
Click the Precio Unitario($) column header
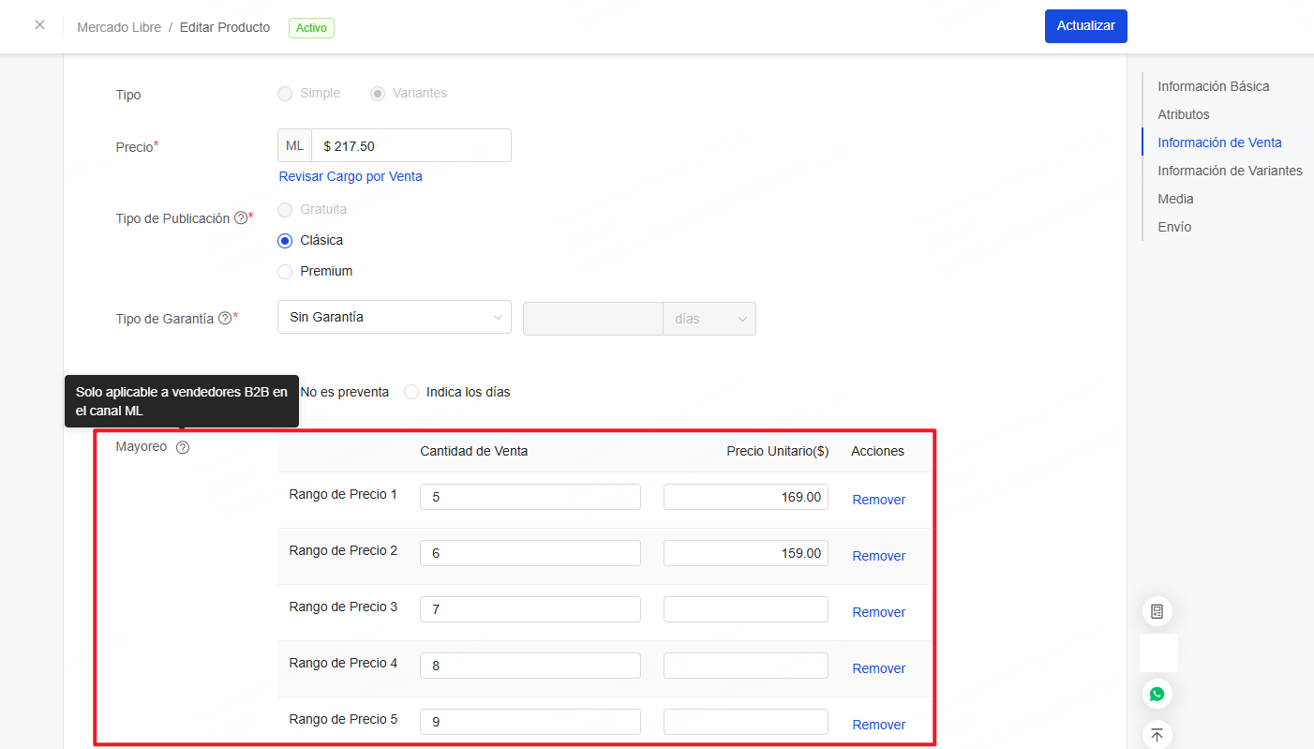tap(777, 451)
